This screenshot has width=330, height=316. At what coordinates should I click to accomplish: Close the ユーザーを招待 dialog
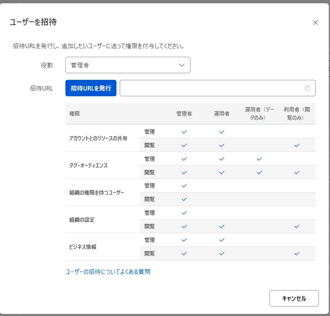click(315, 23)
